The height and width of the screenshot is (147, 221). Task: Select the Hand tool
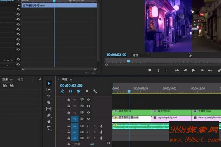(x=49, y=122)
